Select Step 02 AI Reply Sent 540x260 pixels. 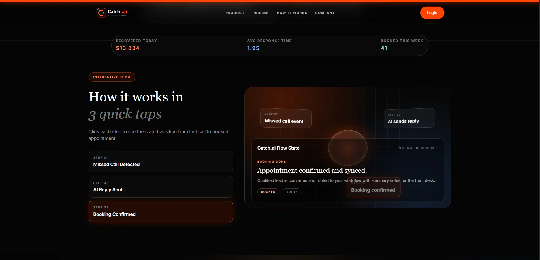[161, 187]
